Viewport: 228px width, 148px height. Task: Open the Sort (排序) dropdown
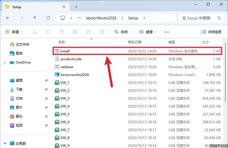(x=122, y=32)
